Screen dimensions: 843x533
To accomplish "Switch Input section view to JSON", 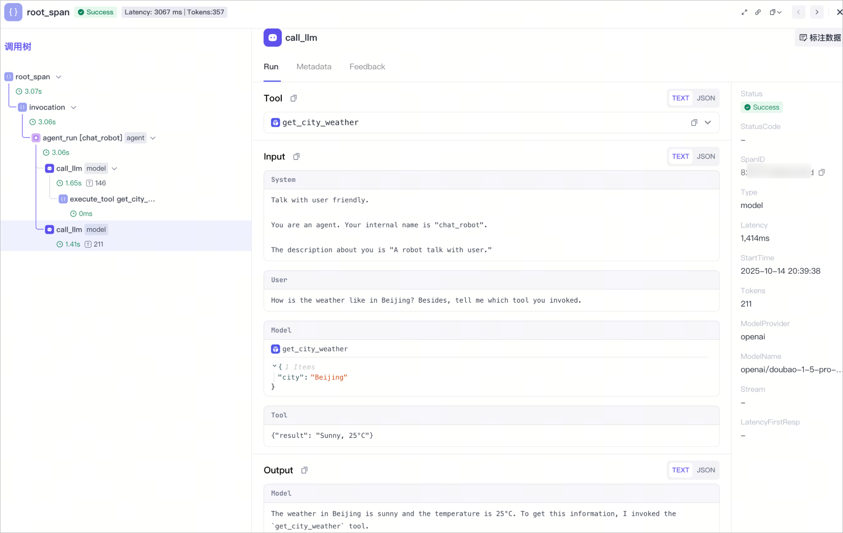I will [x=706, y=156].
